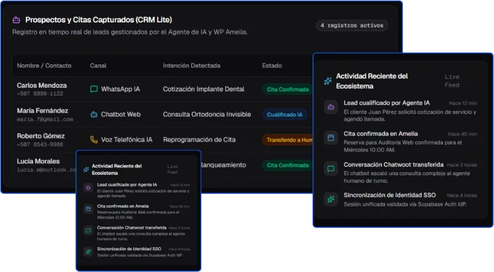Image resolution: width=494 pixels, height=272 pixels.
Task: Click the Voz Telefónica IA channel label
Action: pyautogui.click(x=127, y=139)
